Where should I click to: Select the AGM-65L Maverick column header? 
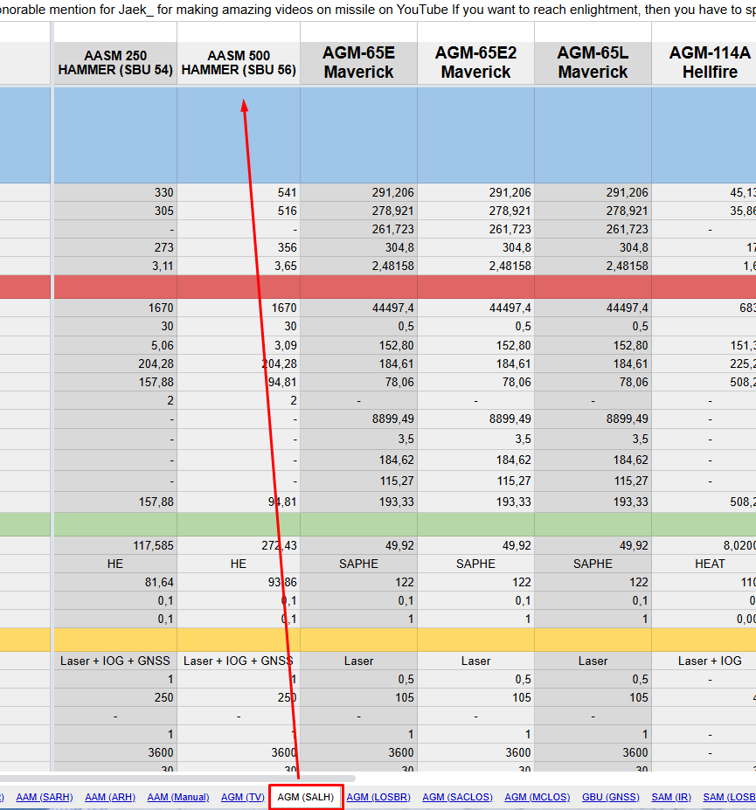593,63
